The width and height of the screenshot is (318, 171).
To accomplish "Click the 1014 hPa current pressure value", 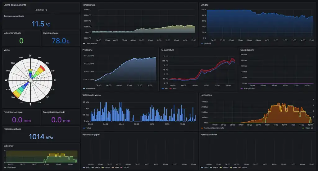I will [x=41, y=137].
